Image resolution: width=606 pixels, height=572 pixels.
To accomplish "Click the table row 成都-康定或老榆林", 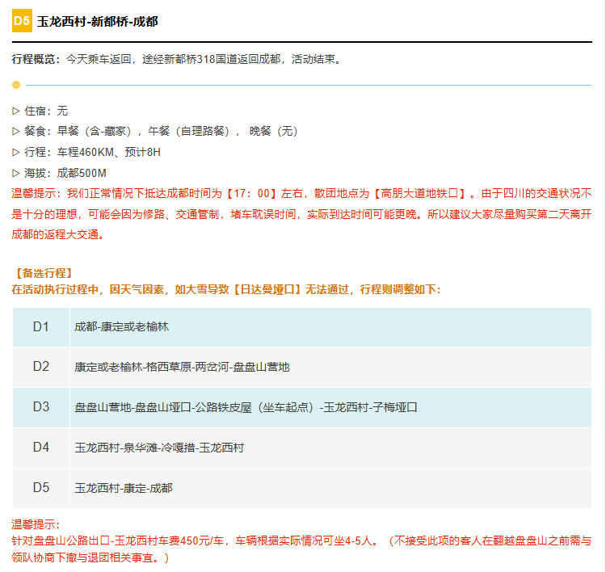I will pyautogui.click(x=330, y=327).
